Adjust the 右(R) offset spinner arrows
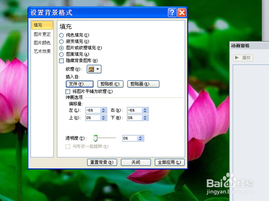The height and width of the screenshot is (201, 269). coord(145,110)
